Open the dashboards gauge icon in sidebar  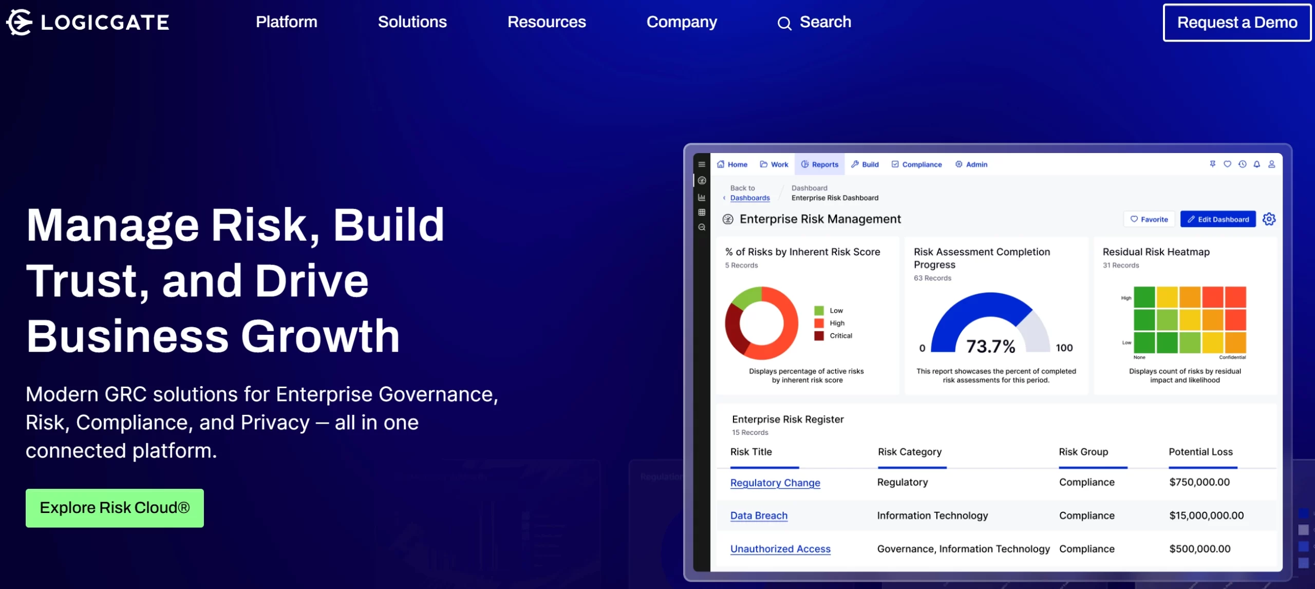click(x=701, y=180)
